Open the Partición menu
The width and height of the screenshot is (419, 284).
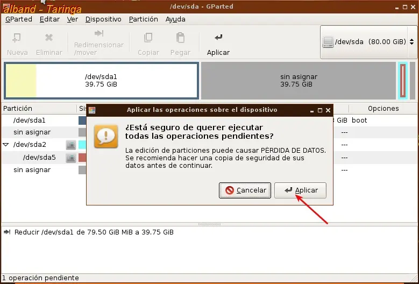coord(144,19)
